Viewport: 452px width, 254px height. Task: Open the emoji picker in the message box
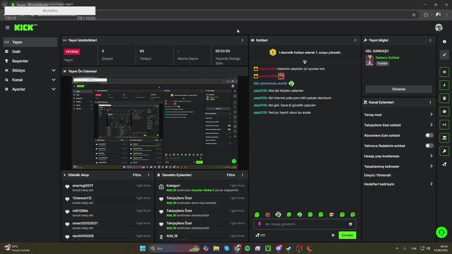click(x=350, y=224)
